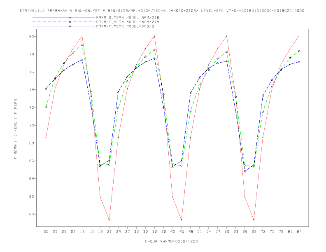Click red O_MEAN starting point at hour 00
The width and height of the screenshot is (326, 252).
tap(46, 137)
